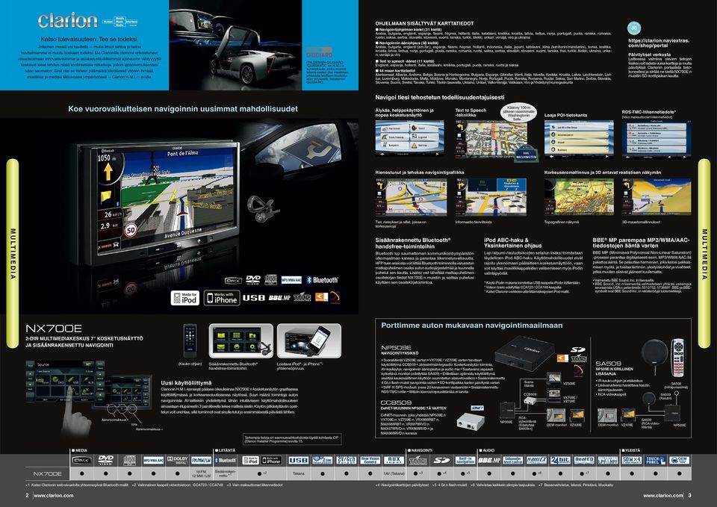Click the RDS-TMC traffic info screenshot
This screenshot has height=507, width=717.
tap(657, 137)
